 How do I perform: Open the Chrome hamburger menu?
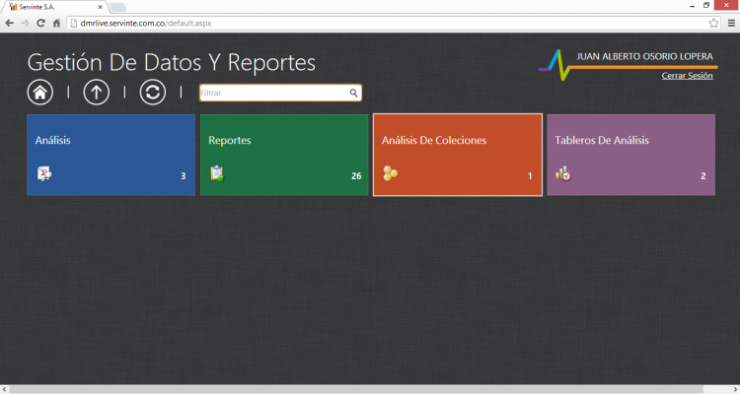click(729, 22)
